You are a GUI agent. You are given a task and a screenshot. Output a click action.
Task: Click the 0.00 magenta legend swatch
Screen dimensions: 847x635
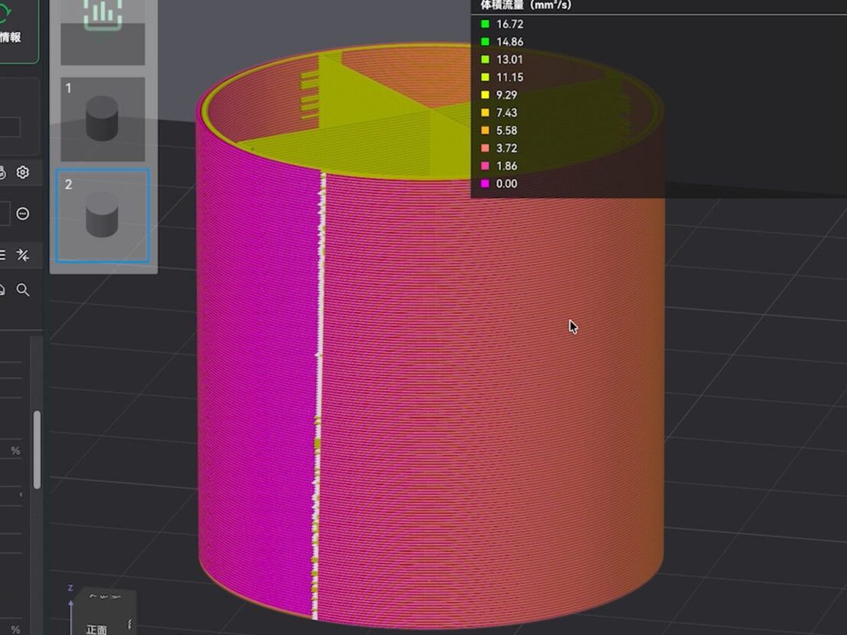click(x=485, y=184)
